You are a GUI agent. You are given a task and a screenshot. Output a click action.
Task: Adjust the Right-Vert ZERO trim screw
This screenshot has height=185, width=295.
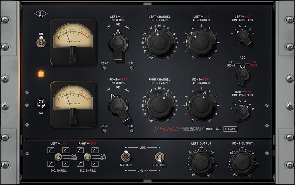tap(105, 131)
